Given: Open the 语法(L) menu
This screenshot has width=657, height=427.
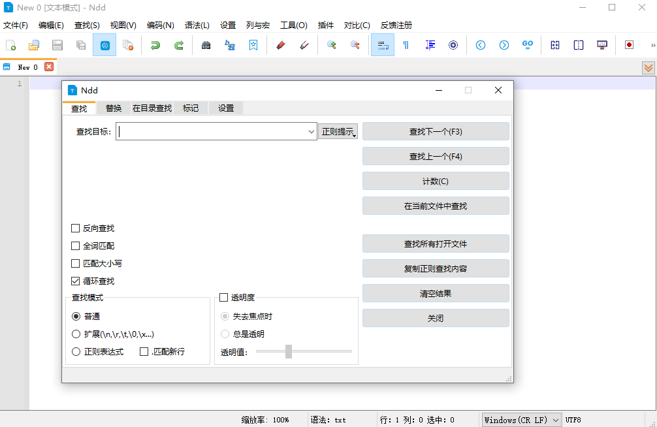Looking at the screenshot, I should 197,25.
